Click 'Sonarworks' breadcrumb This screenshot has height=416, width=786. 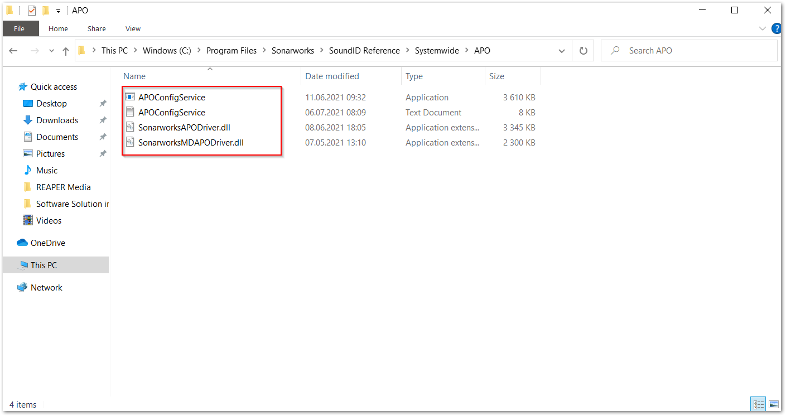[x=293, y=51]
